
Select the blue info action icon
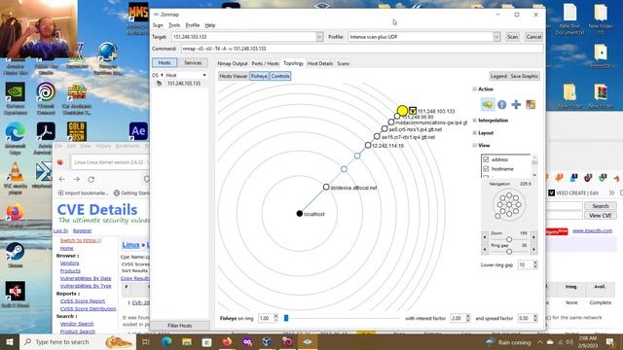tap(502, 104)
